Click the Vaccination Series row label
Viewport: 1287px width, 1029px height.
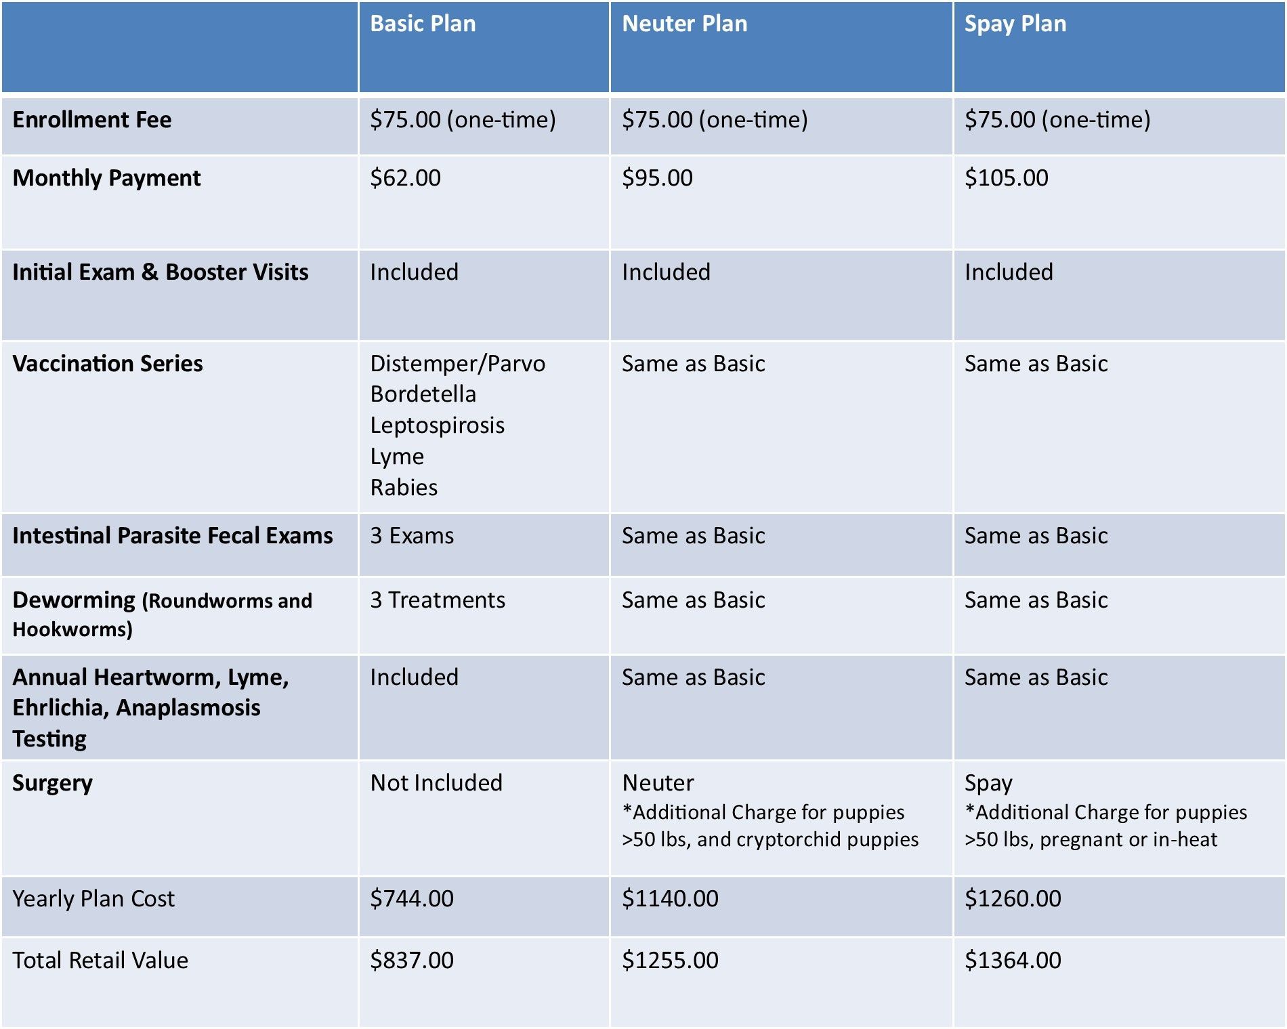click(108, 363)
